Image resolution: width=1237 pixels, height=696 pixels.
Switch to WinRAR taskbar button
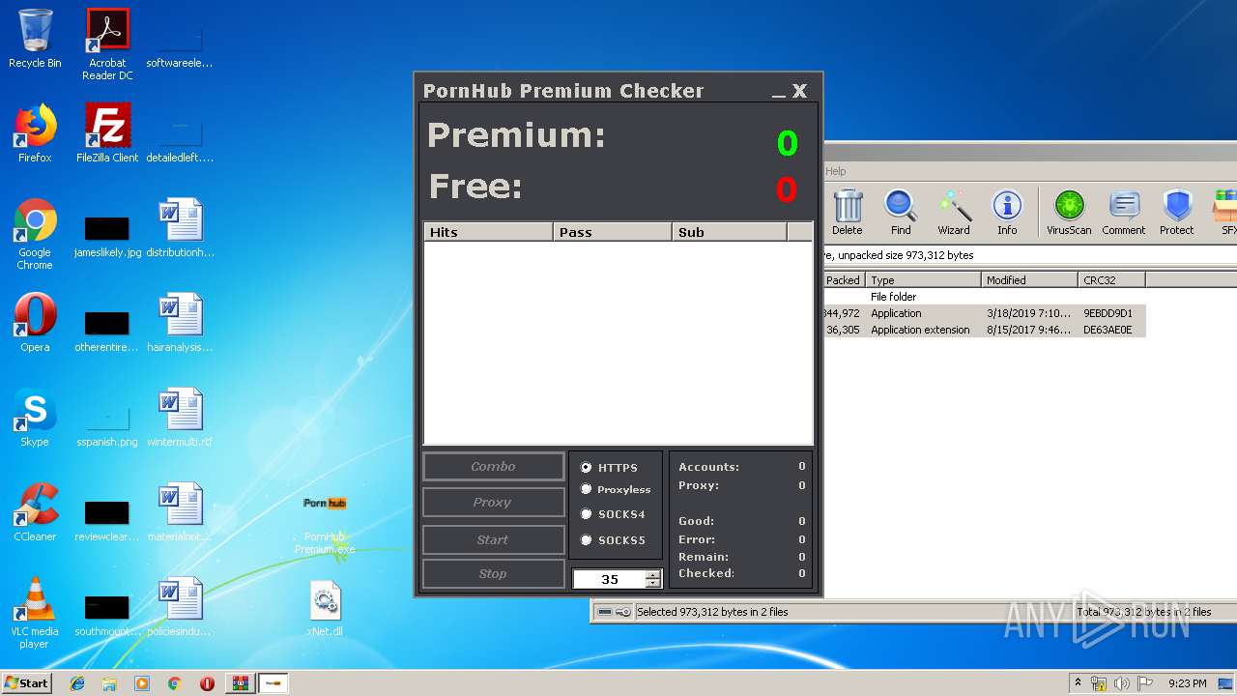(x=240, y=683)
